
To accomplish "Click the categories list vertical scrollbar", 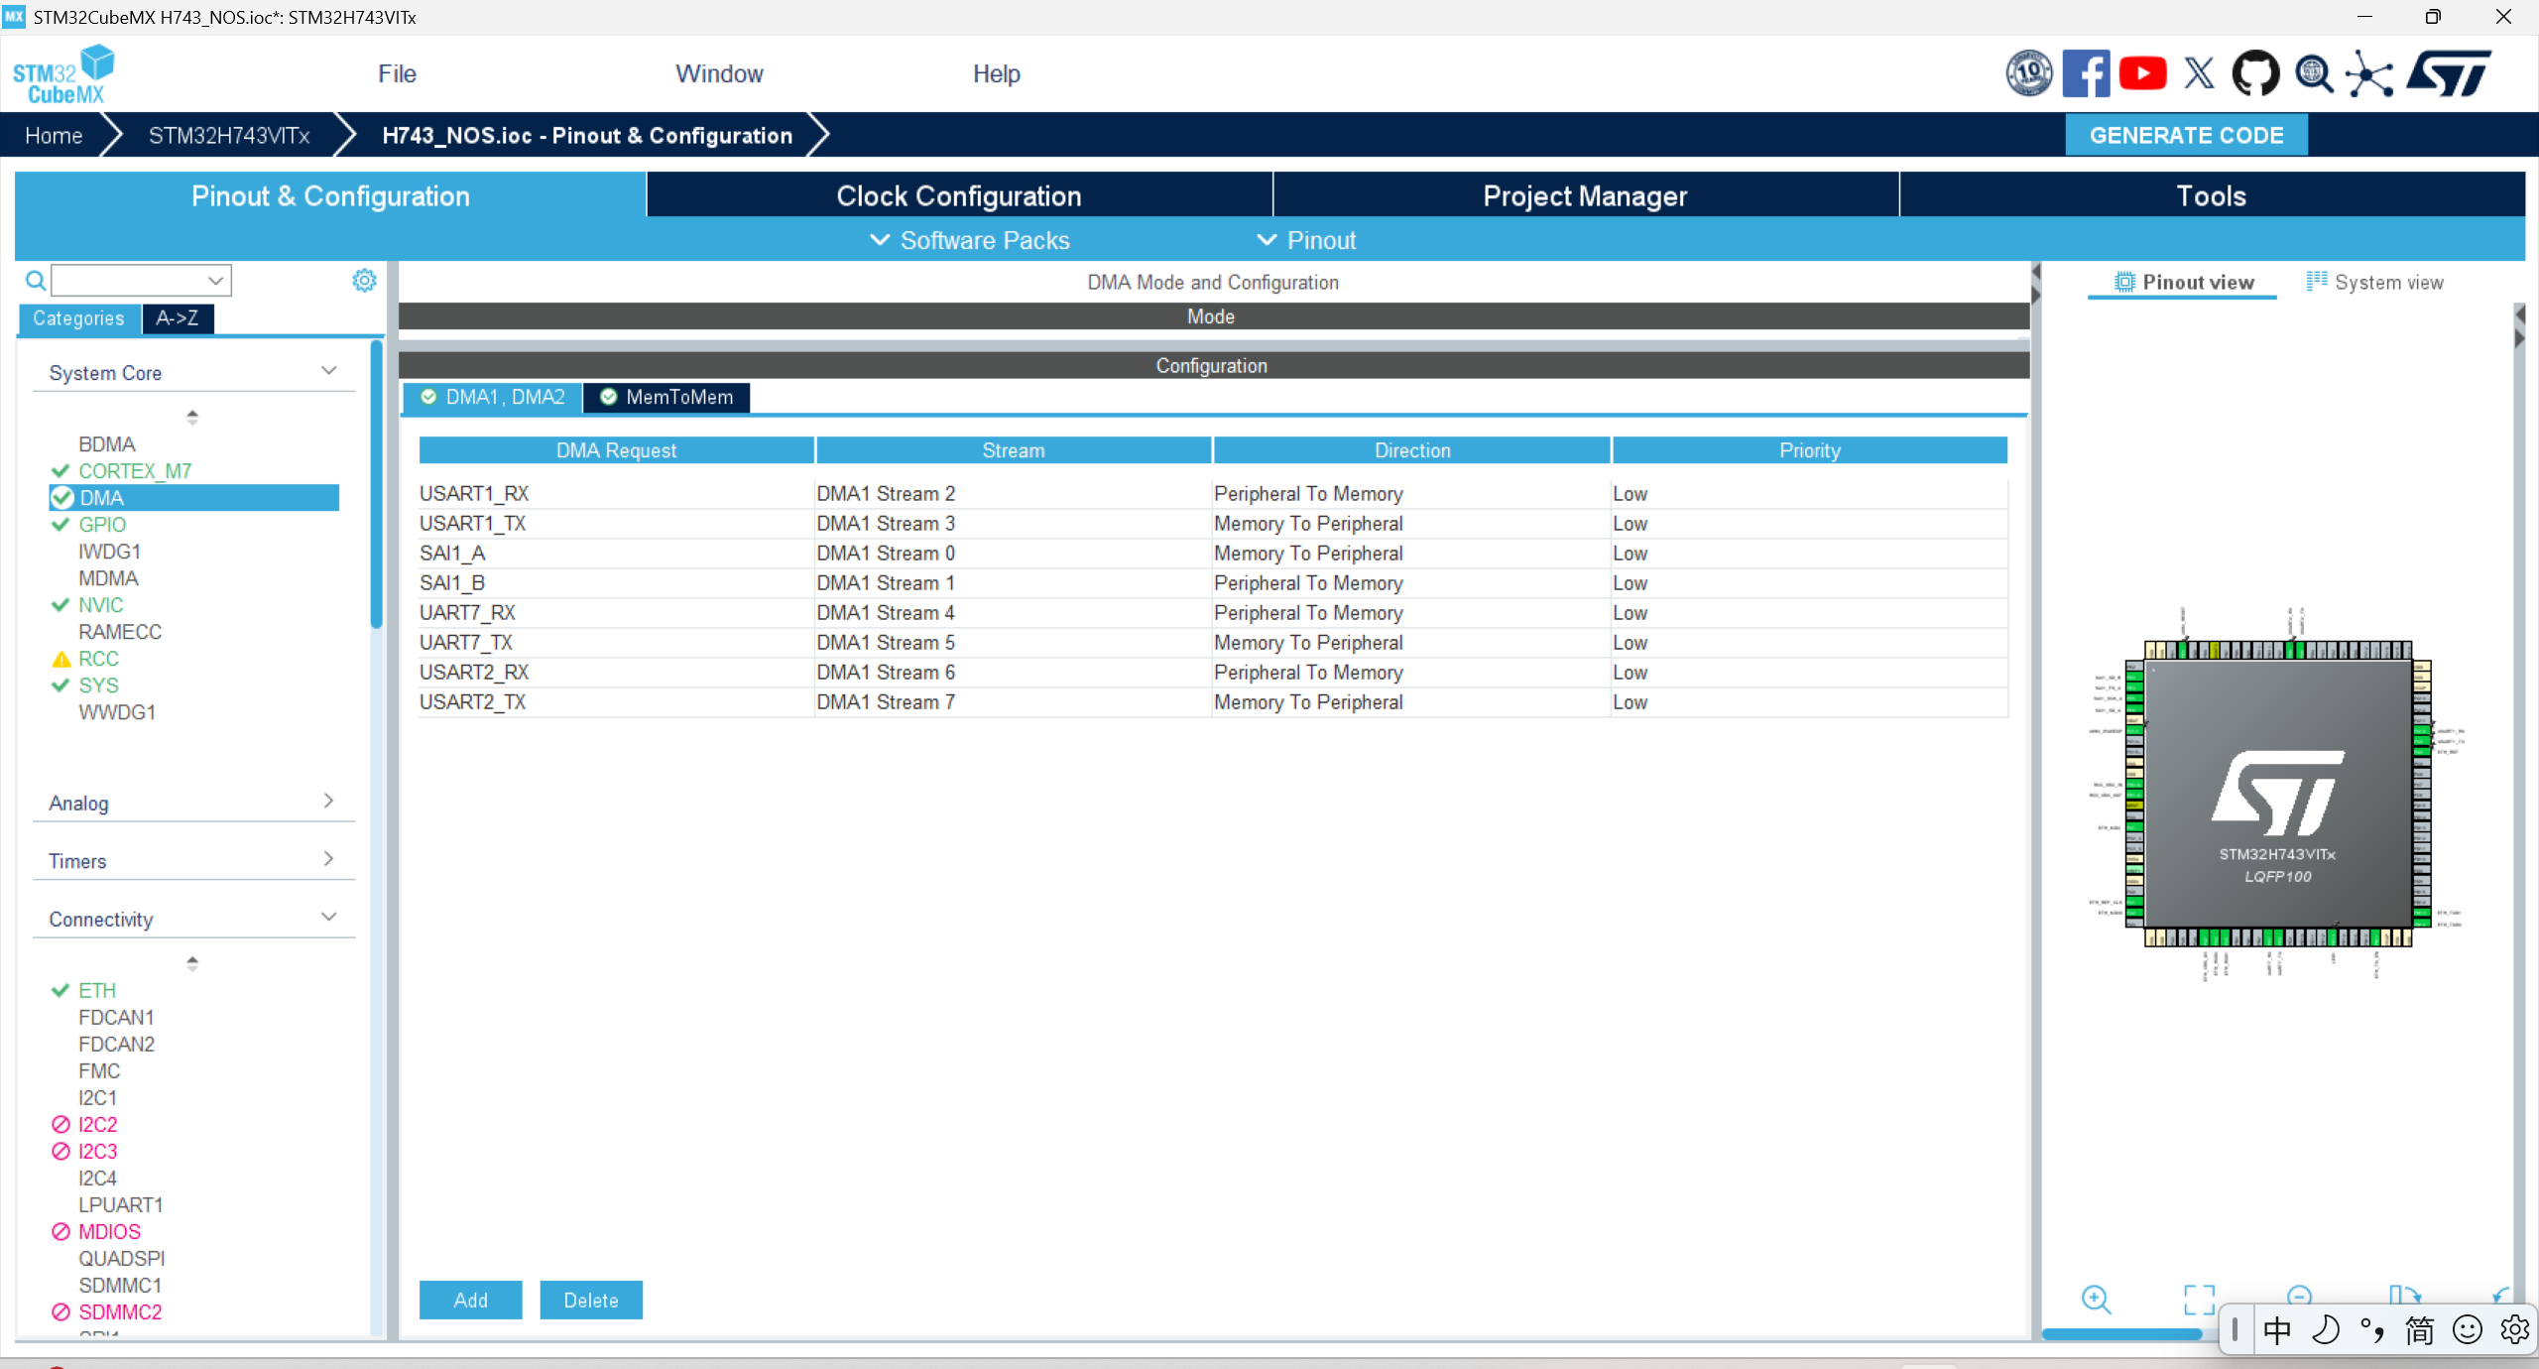I will click(x=376, y=486).
